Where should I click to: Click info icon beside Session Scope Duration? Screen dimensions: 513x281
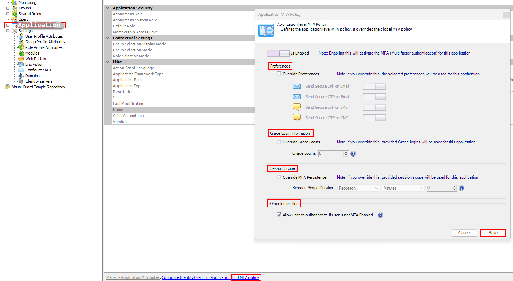click(x=462, y=188)
